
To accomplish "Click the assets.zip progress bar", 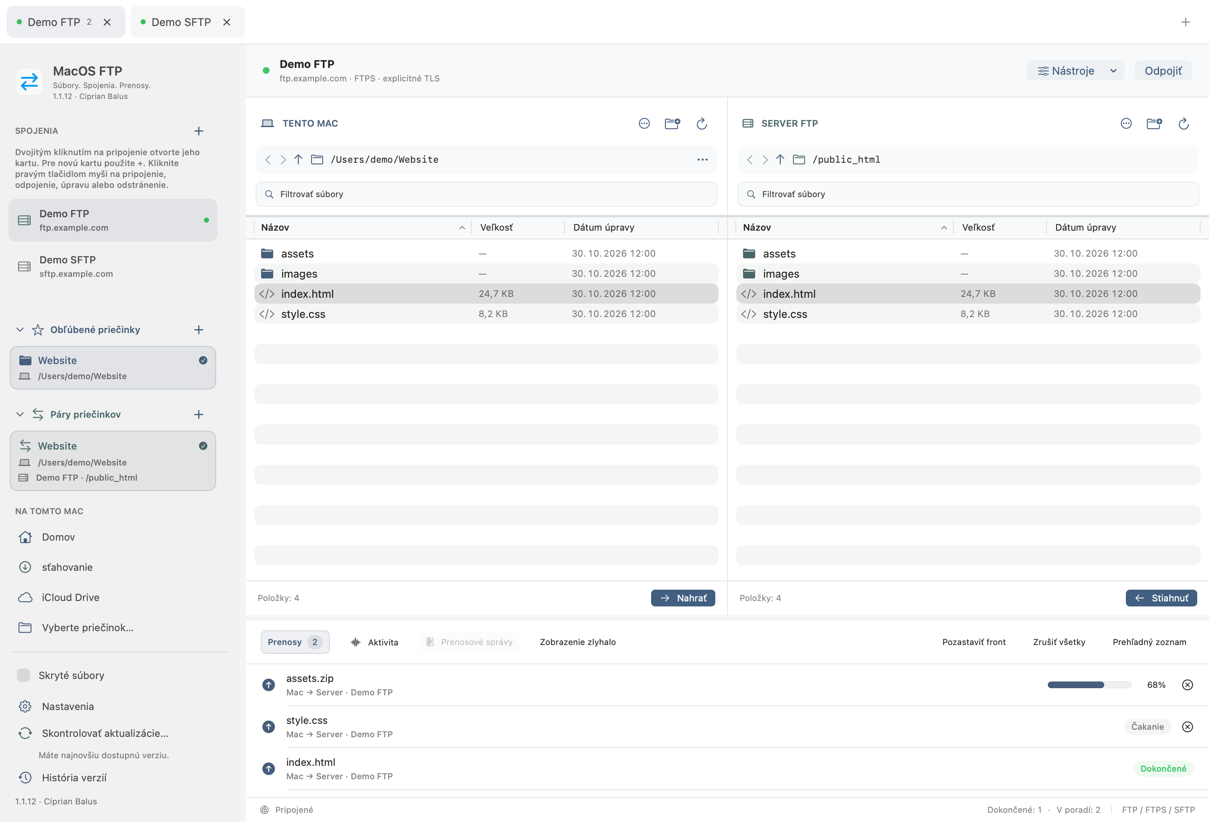I will click(1089, 685).
